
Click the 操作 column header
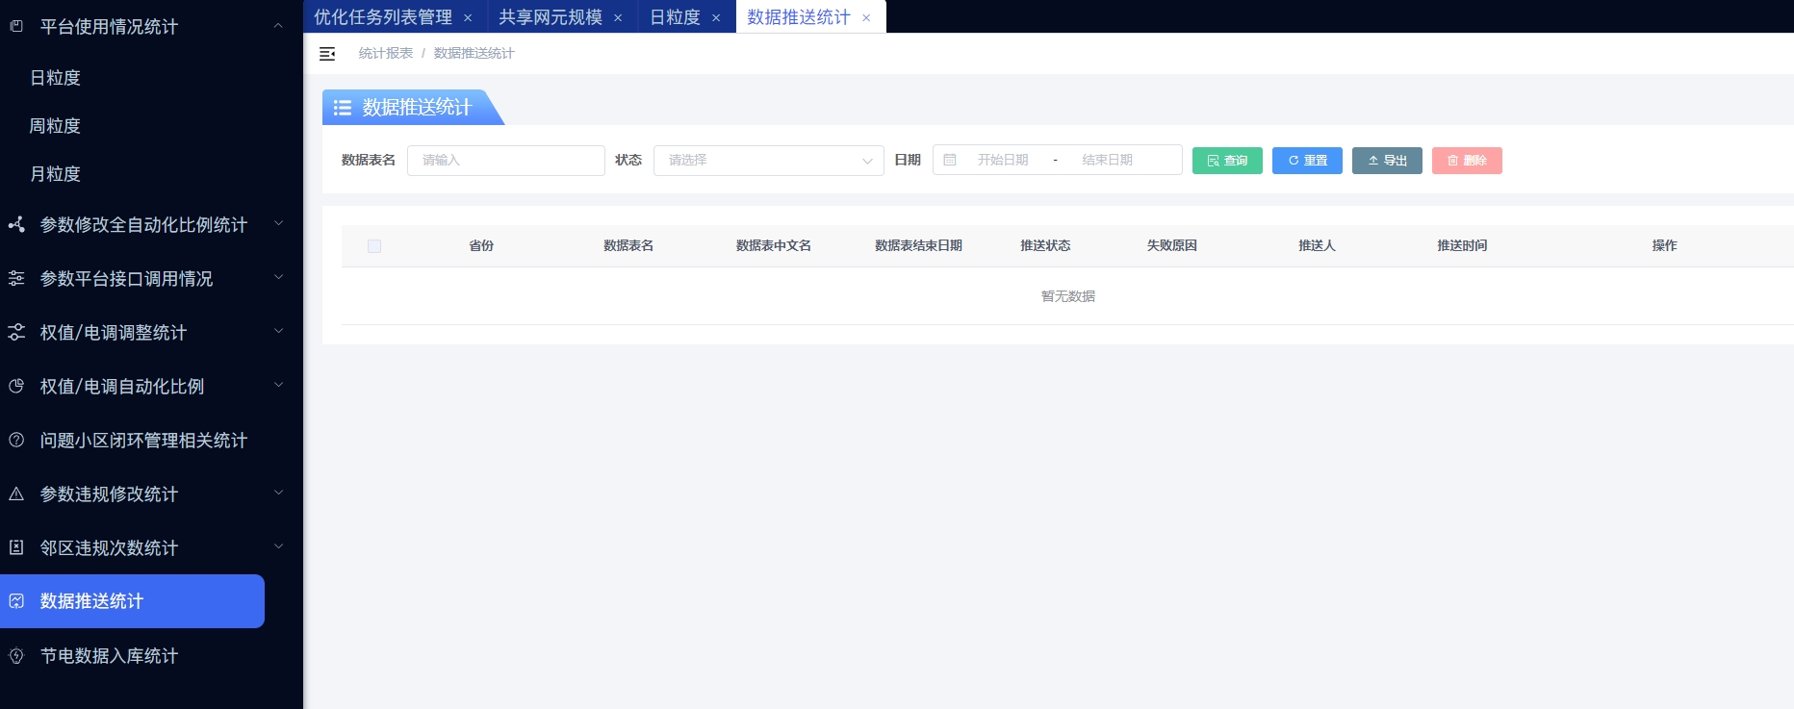(x=1664, y=246)
